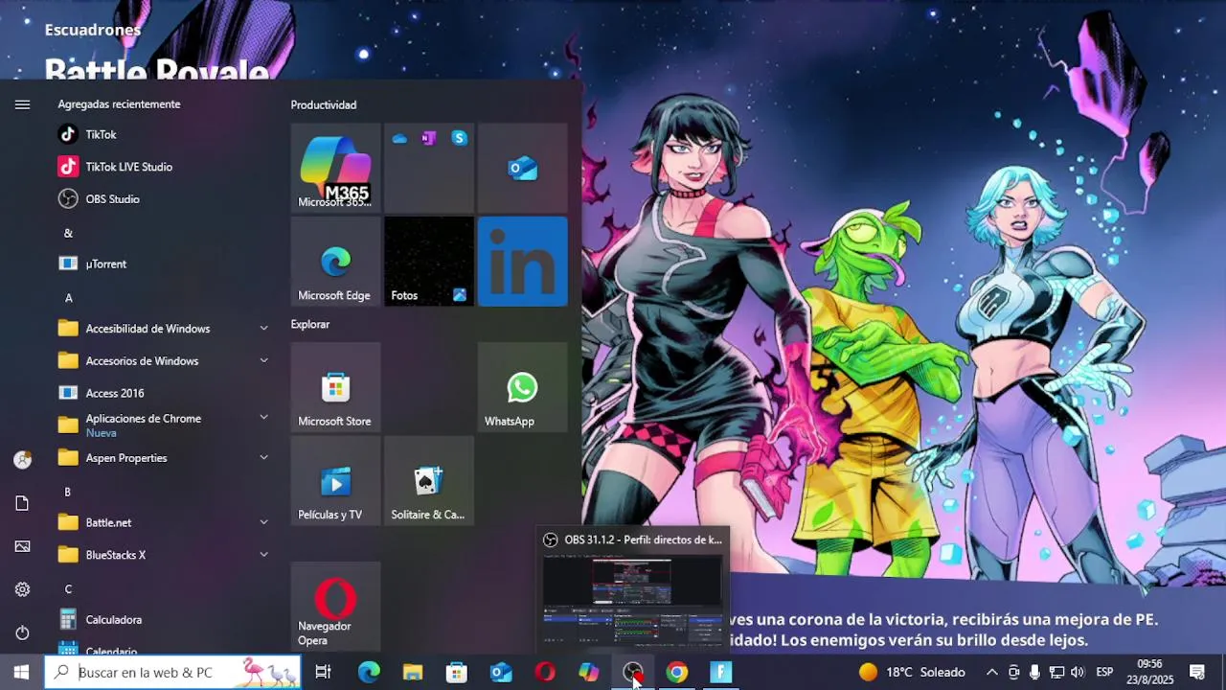The height and width of the screenshot is (690, 1226).
Task: Click the search box Buscar en la web
Action: [172, 673]
